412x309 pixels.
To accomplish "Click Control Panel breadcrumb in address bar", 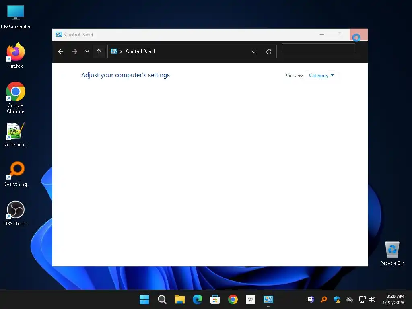I will 140,51.
